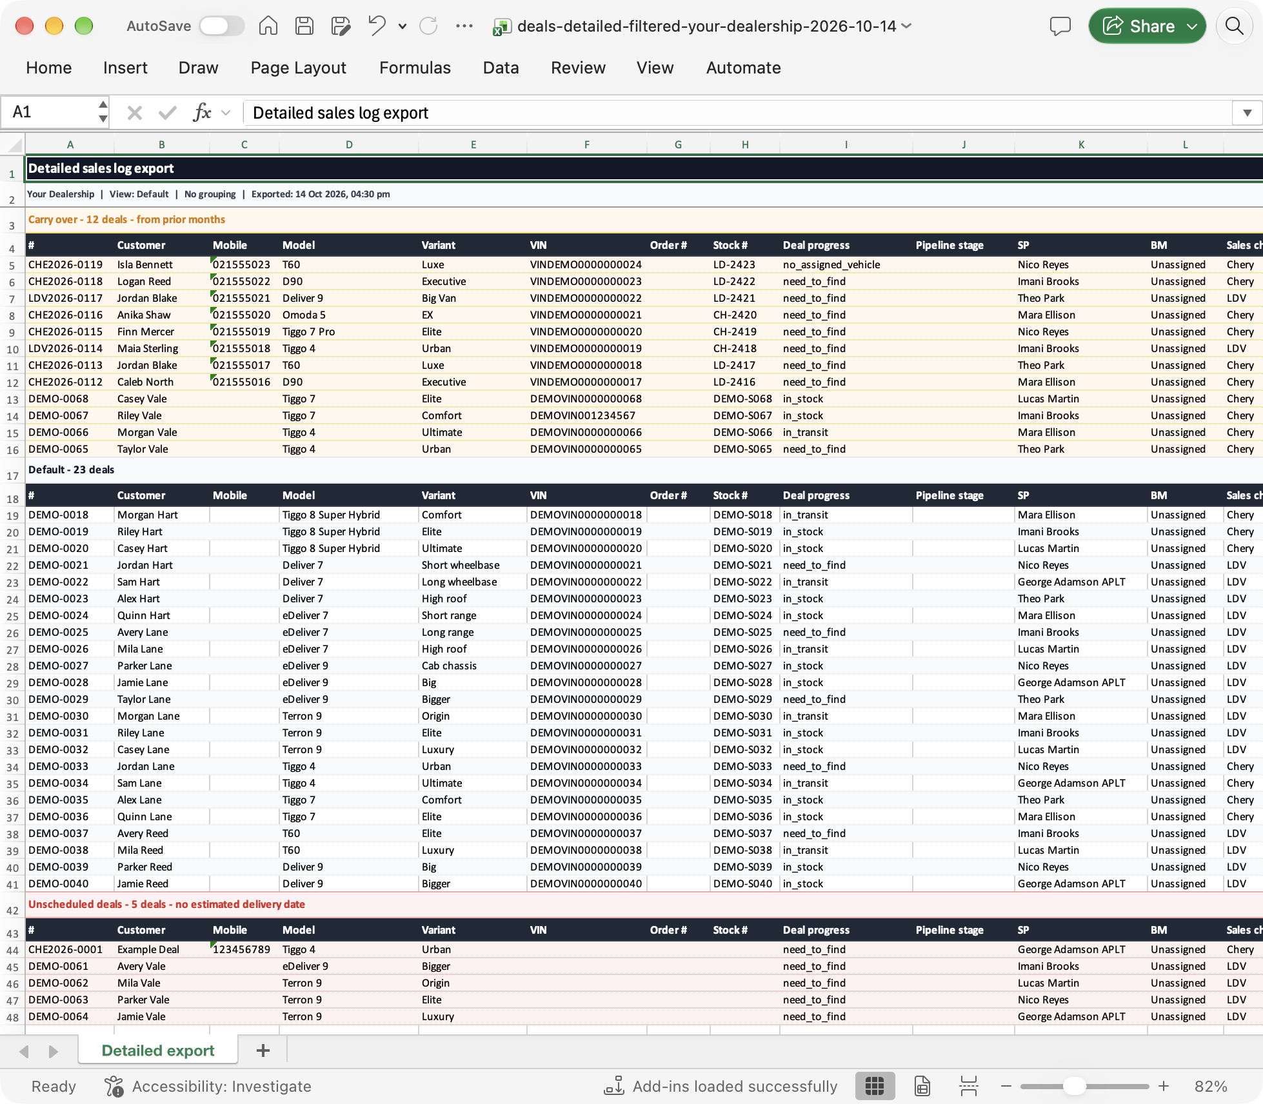1263x1104 pixels.
Task: Select the cell CHE2026-0119
Action: 70,264
